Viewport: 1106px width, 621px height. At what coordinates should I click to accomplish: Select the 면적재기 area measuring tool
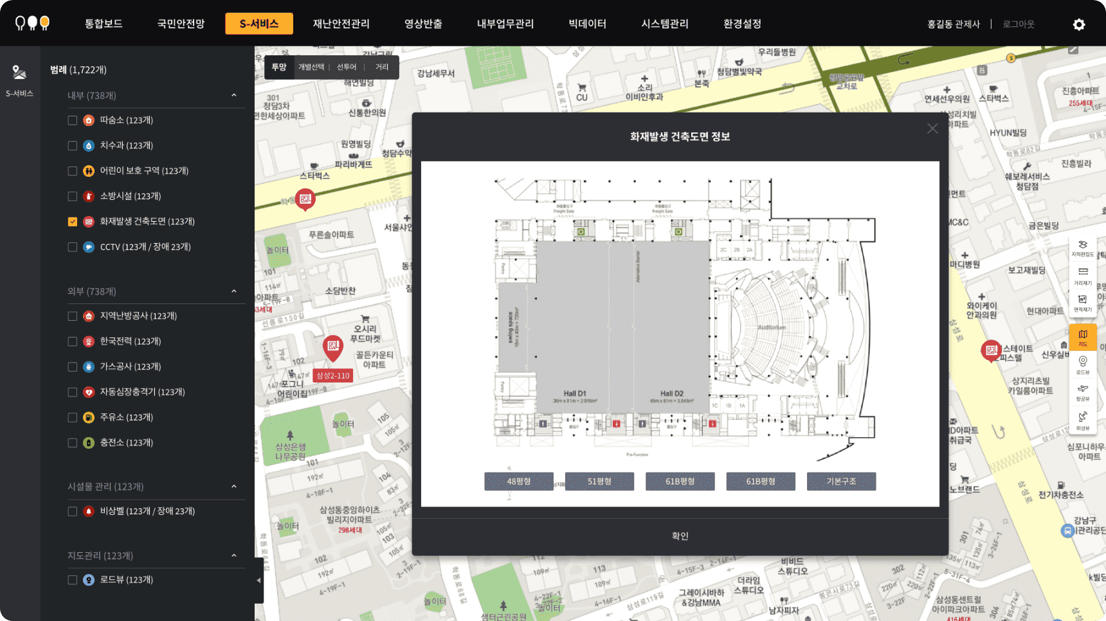pos(1083,304)
